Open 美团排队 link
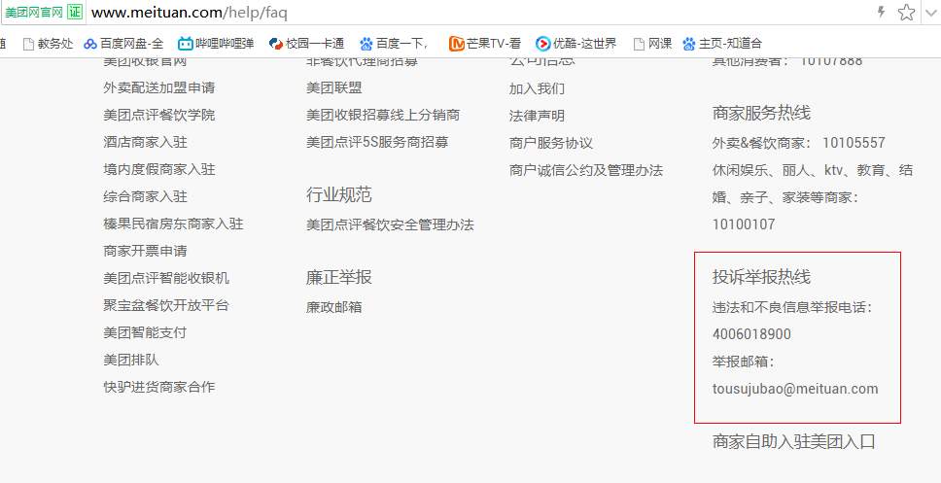Screen dimensions: 941x483 tap(131, 360)
